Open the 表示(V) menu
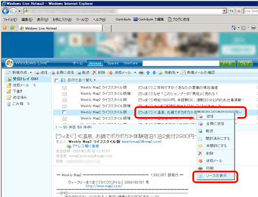This screenshot has height=197, width=258. (42, 19)
